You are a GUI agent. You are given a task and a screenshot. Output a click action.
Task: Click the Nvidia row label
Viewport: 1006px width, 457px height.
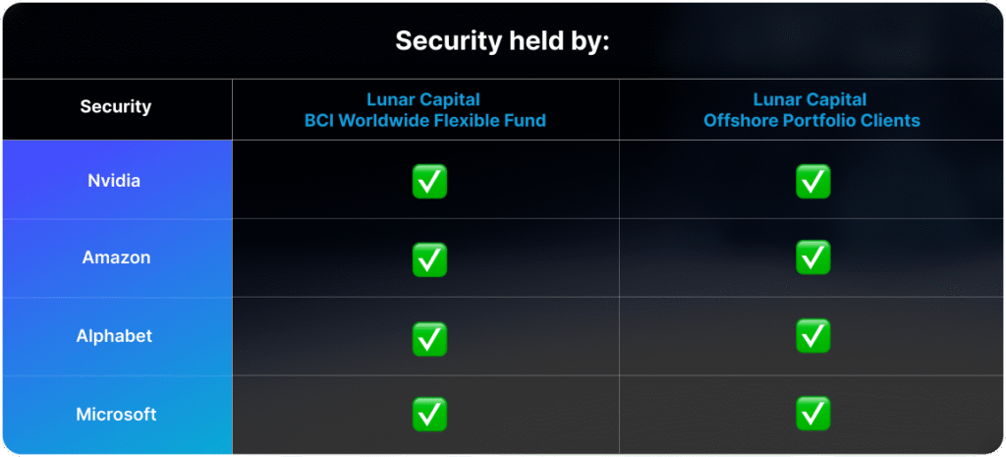pyautogui.click(x=114, y=181)
